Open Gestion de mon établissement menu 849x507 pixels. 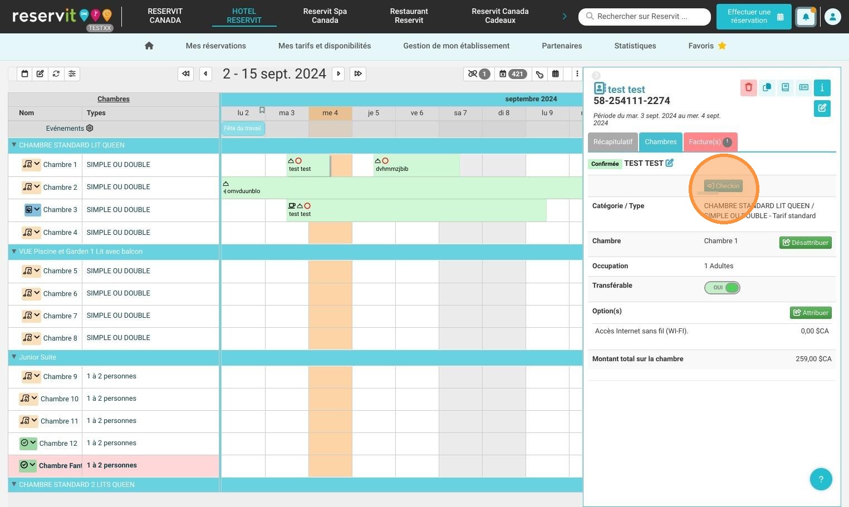(457, 46)
